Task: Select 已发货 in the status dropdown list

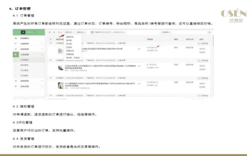Action: point(69,47)
